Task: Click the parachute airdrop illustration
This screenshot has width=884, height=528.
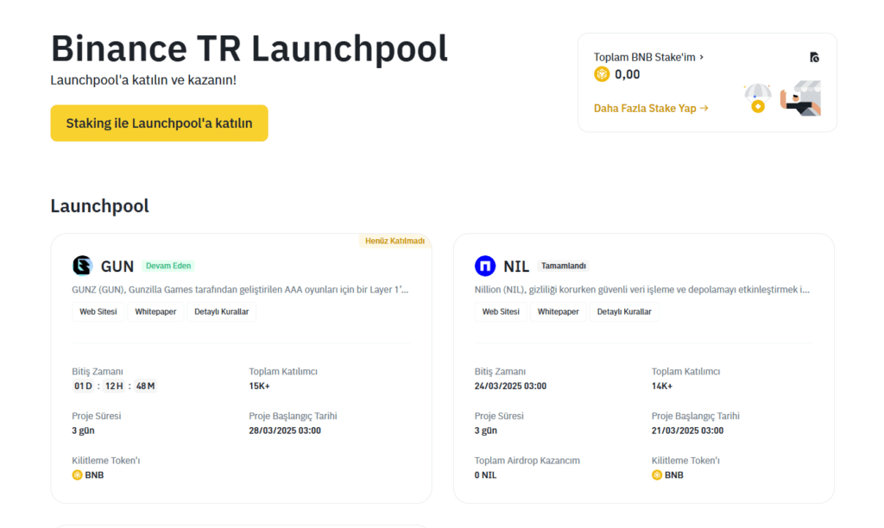Action: [757, 97]
